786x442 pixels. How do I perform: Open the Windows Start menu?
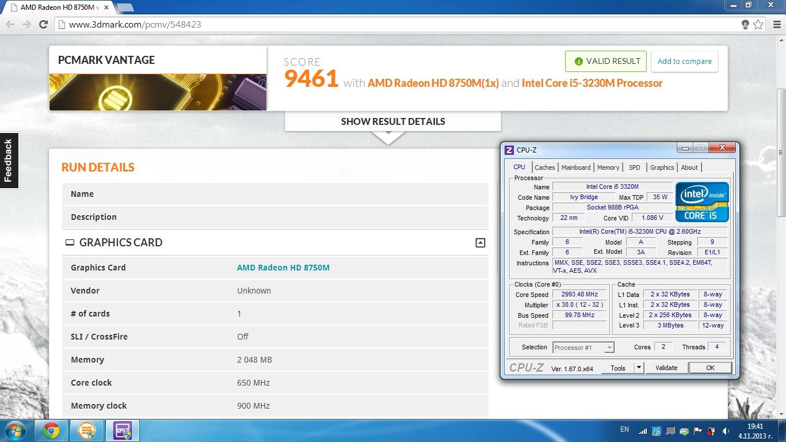point(14,430)
